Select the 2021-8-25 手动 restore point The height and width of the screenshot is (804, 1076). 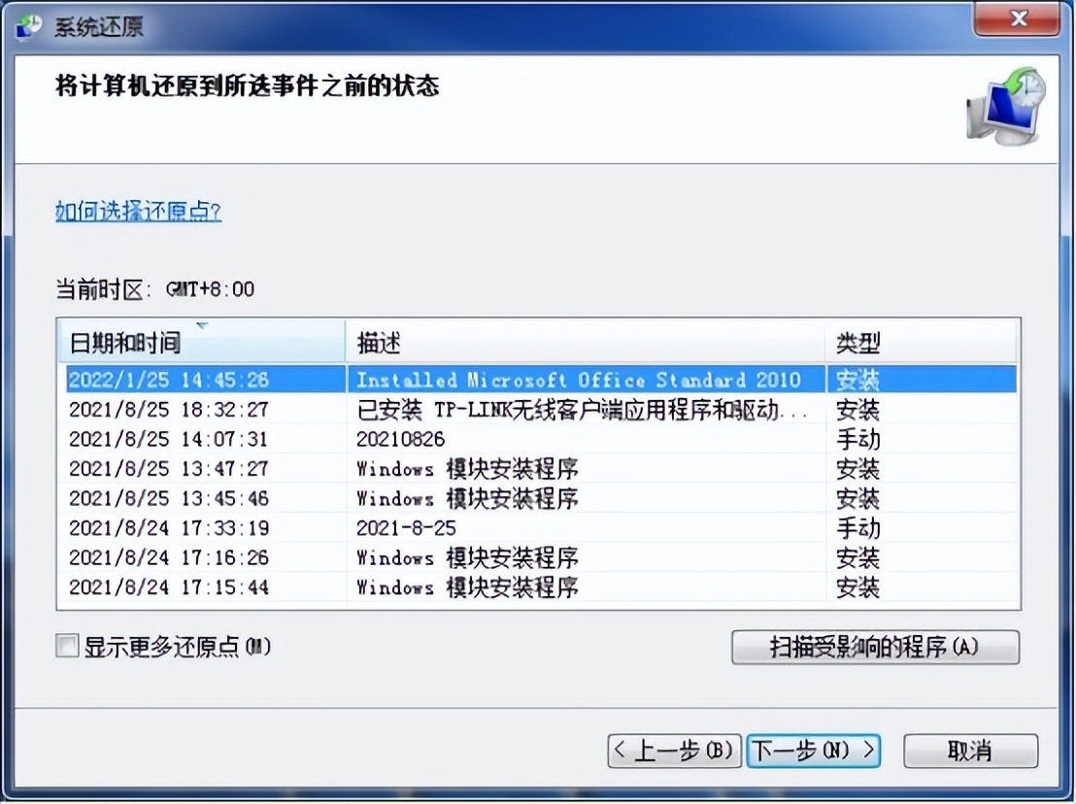pos(388,528)
